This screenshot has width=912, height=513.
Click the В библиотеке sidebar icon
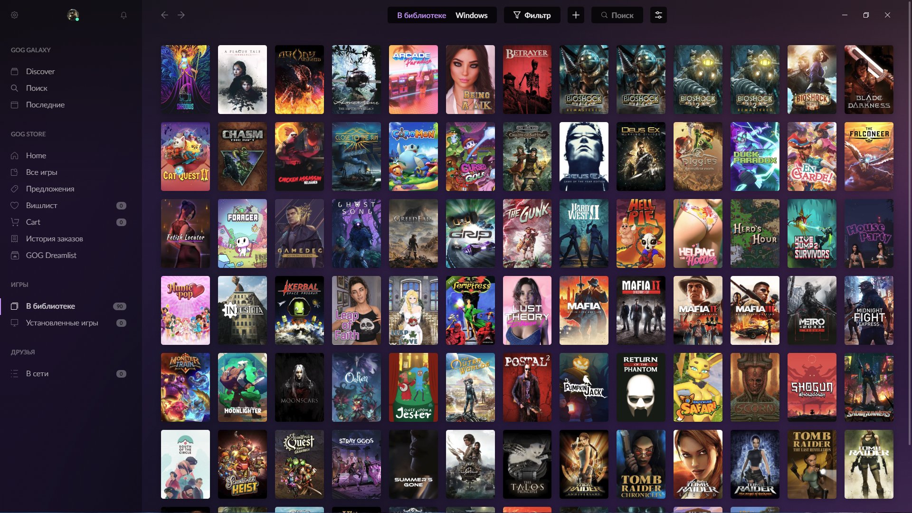pos(15,306)
